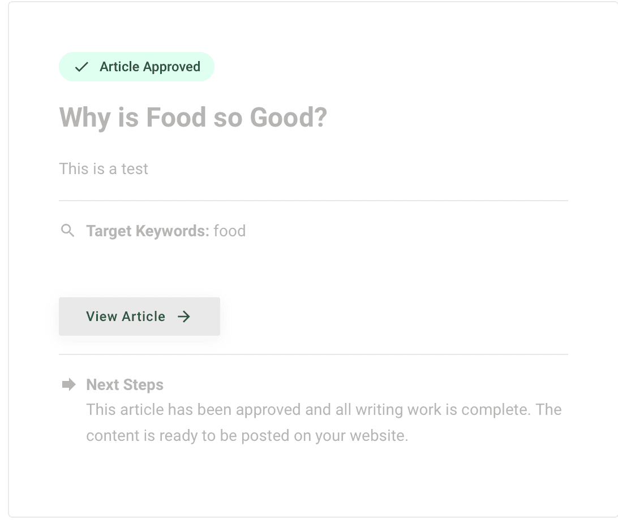
Task: Click the divider line above Next Steps
Action: [313, 354]
